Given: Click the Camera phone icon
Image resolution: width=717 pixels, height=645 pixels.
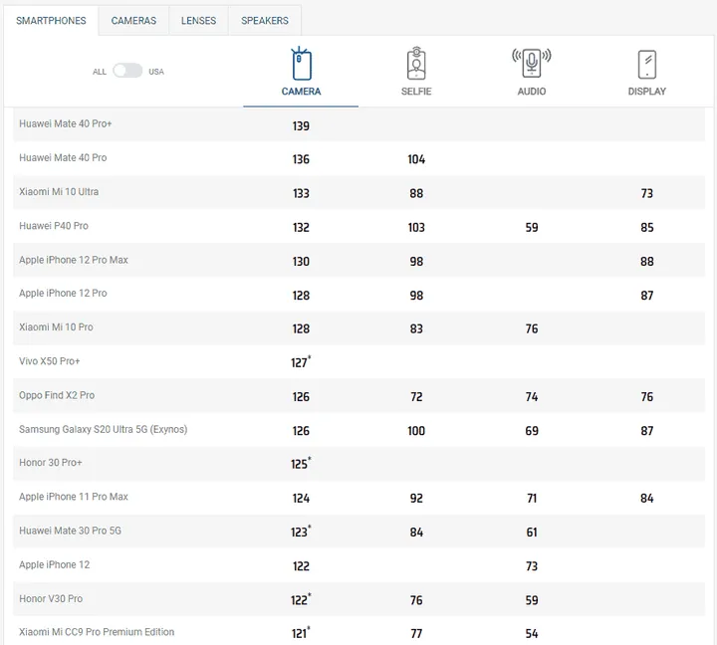Looking at the screenshot, I should (301, 65).
